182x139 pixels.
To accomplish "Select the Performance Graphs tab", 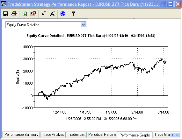I will point(135,135).
